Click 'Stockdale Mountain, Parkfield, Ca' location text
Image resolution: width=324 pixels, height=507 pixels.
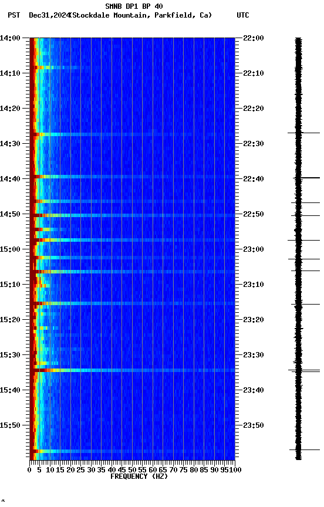tap(140, 15)
